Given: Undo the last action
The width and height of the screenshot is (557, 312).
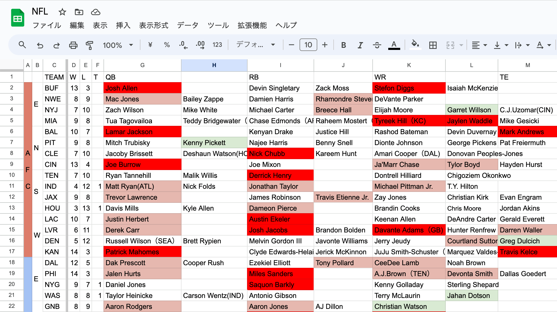Looking at the screenshot, I should coord(40,45).
